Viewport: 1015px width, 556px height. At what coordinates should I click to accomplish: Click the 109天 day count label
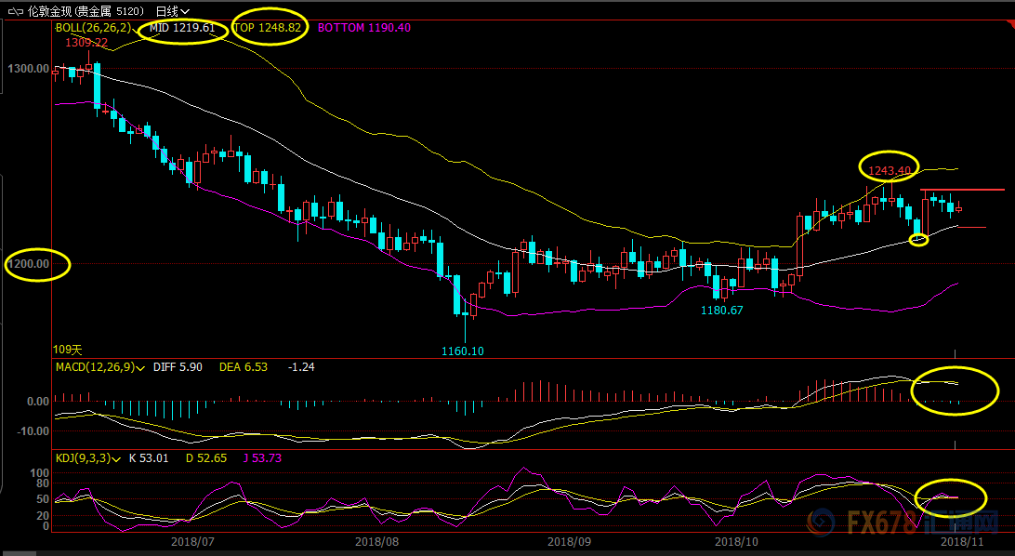point(68,351)
